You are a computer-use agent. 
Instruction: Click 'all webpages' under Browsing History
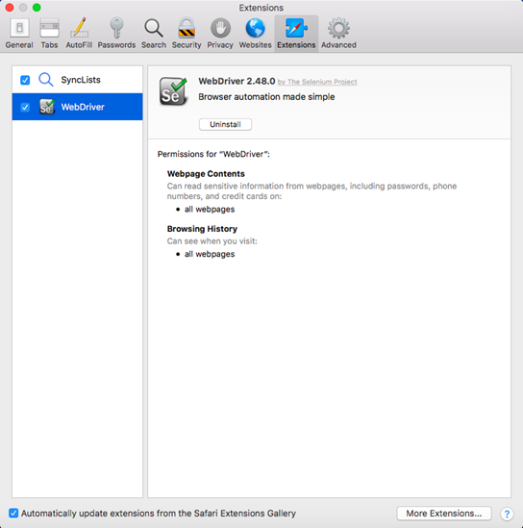(x=210, y=254)
